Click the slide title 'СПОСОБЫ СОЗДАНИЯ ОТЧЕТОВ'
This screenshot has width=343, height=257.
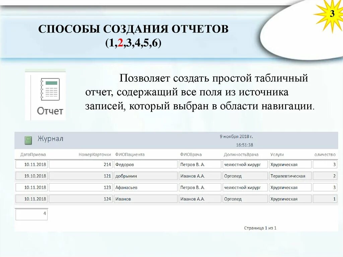[133, 29]
